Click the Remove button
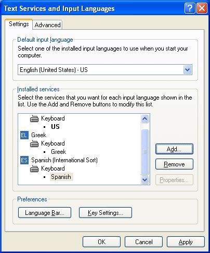Screen dimensions: 210x253 (174, 164)
